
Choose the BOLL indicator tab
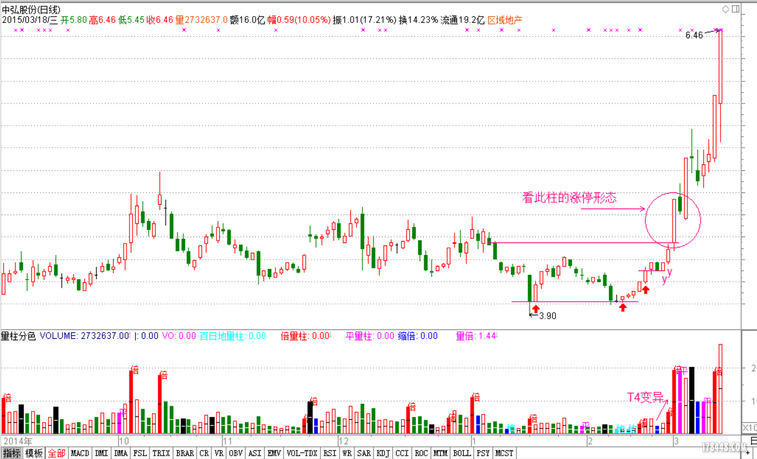461,453
